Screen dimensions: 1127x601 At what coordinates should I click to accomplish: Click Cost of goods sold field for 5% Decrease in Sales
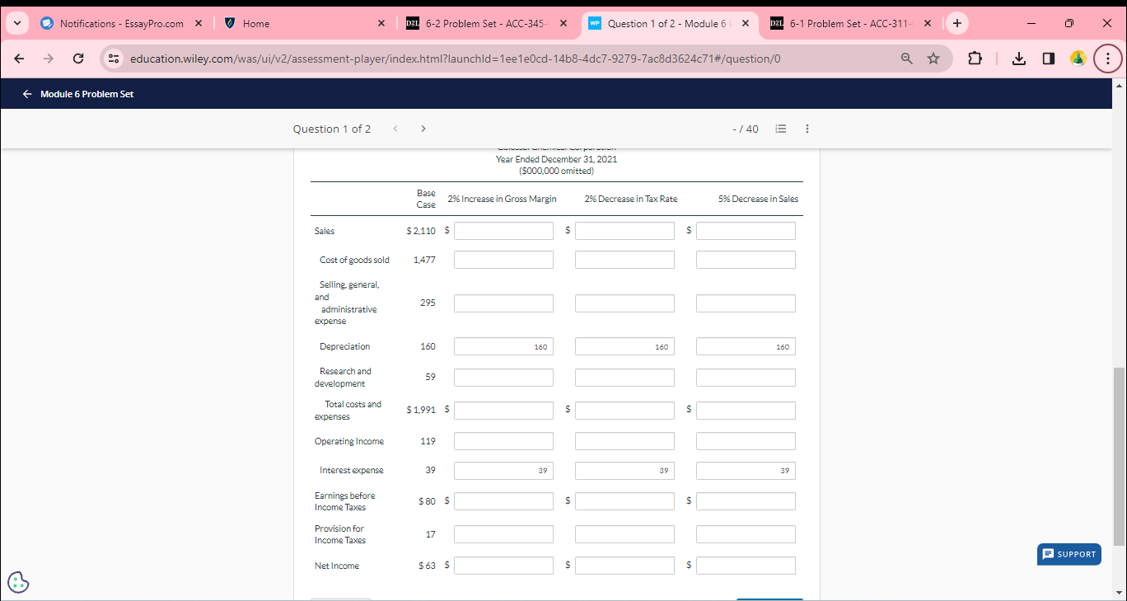click(746, 260)
